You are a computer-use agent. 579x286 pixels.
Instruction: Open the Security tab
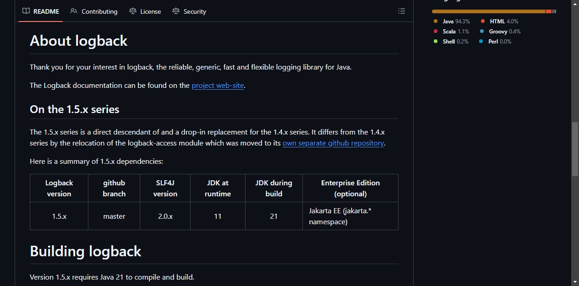tap(189, 11)
